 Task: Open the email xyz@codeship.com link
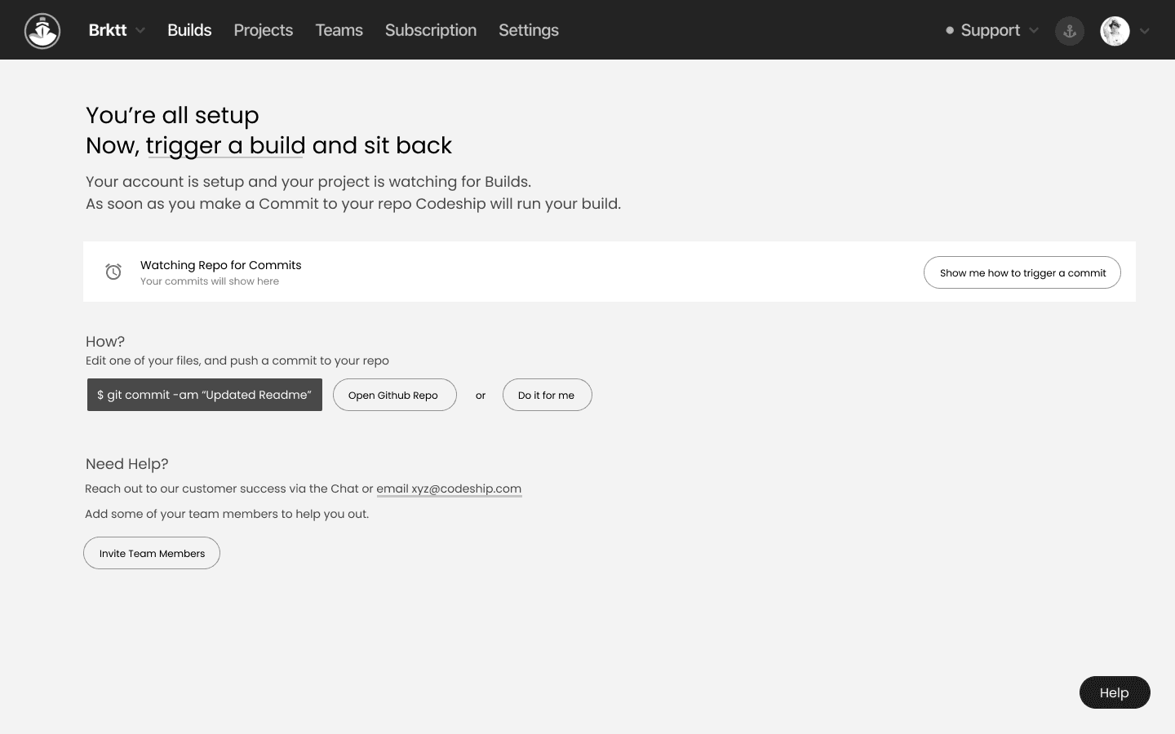point(449,489)
